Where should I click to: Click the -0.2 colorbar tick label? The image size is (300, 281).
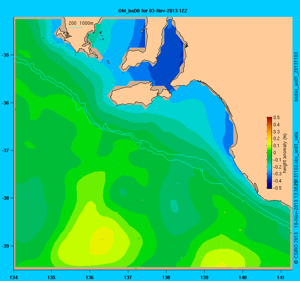(x=277, y=167)
